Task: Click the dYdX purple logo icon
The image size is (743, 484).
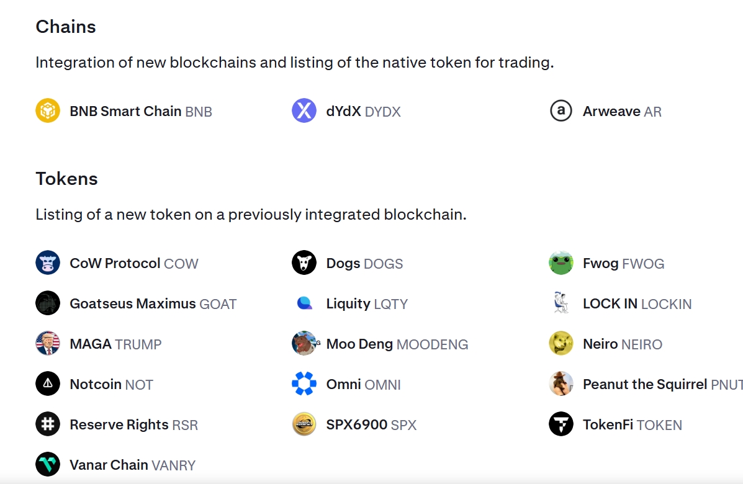Action: [x=304, y=111]
